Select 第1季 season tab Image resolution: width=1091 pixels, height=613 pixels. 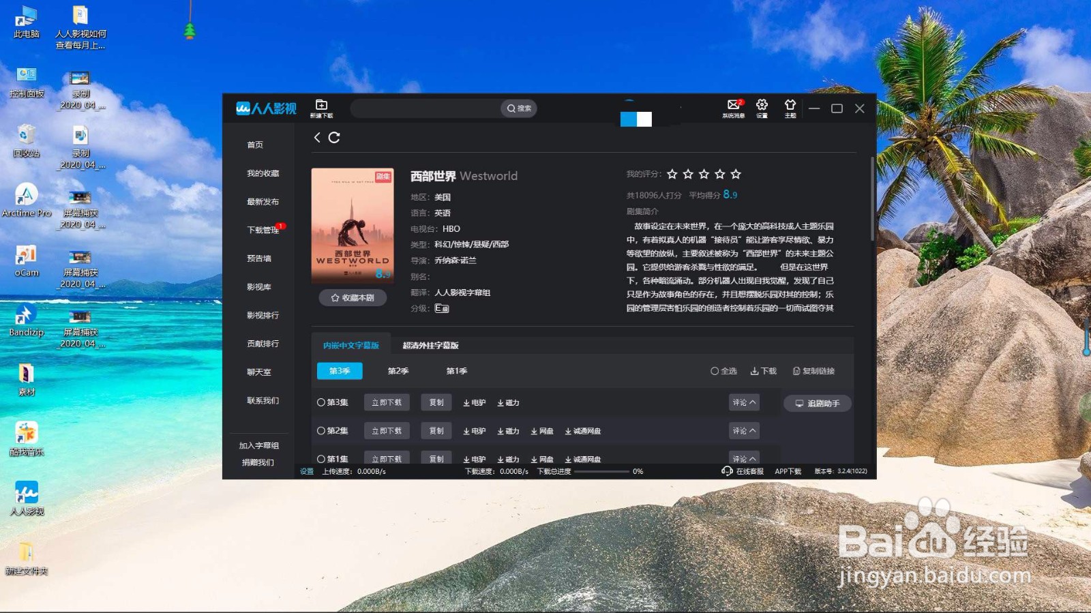coord(457,371)
